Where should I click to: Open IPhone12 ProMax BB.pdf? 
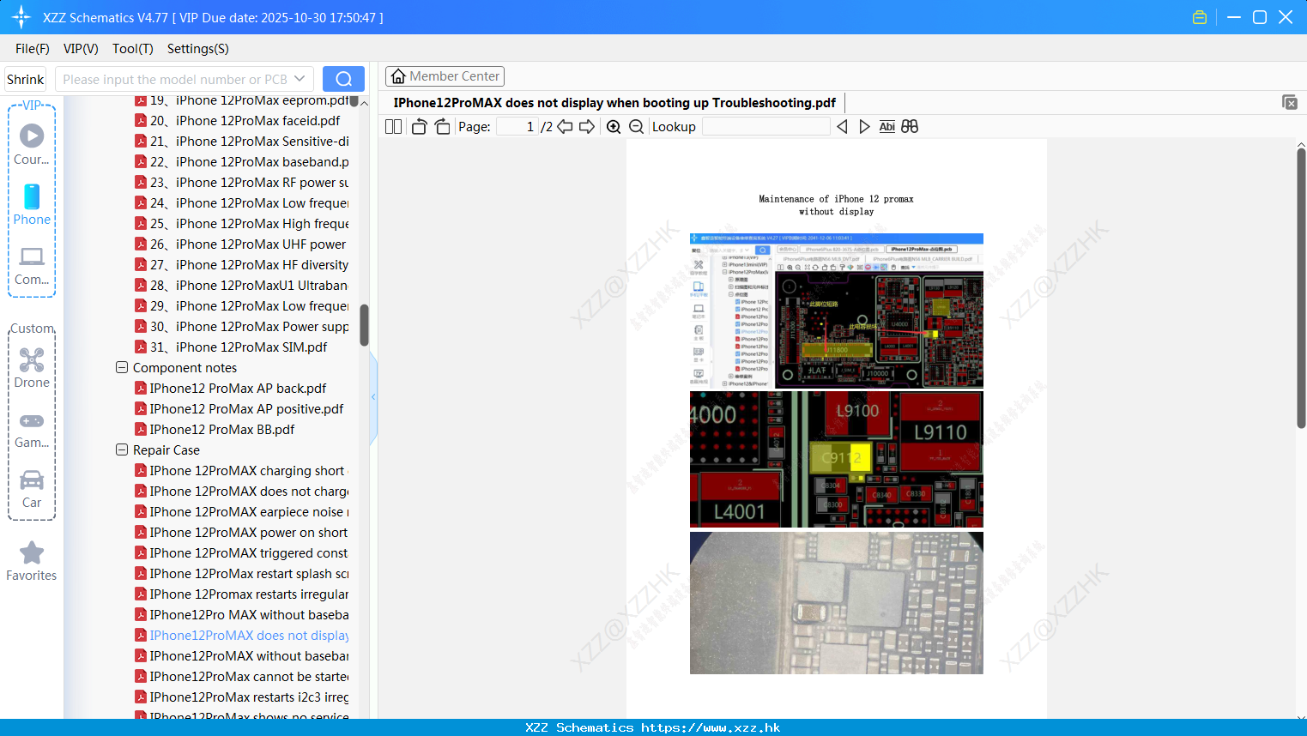tap(215, 430)
